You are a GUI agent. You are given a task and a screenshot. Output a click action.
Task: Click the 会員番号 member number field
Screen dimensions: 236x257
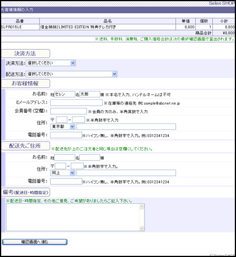pyautogui.click(x=68, y=111)
